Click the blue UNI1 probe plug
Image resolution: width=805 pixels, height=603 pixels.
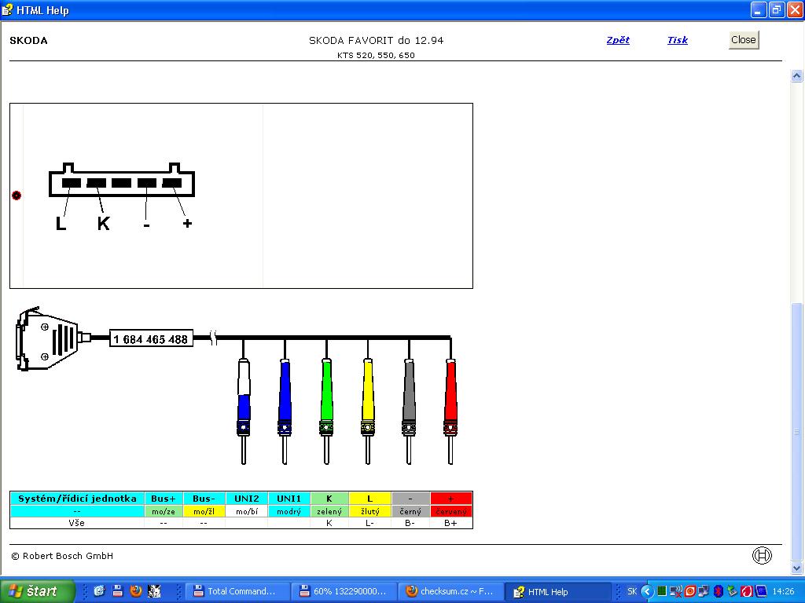285,411
